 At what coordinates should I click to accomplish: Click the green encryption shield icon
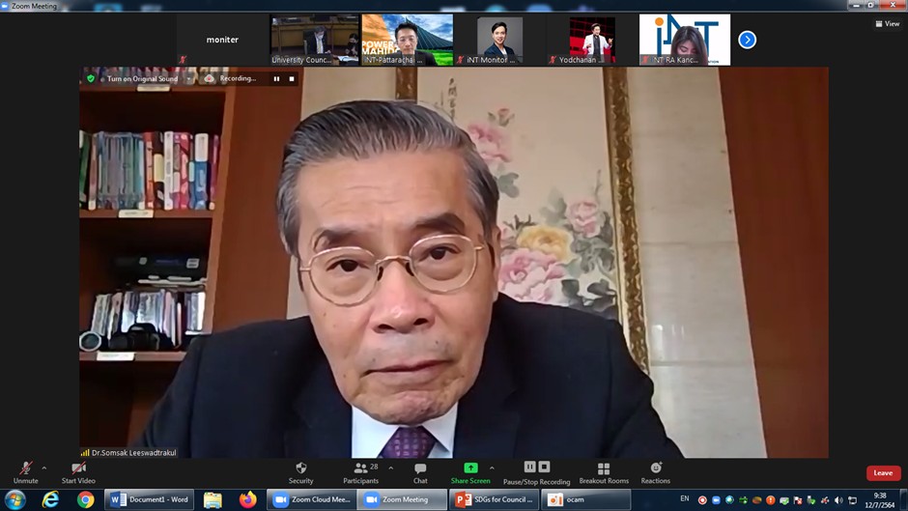91,78
